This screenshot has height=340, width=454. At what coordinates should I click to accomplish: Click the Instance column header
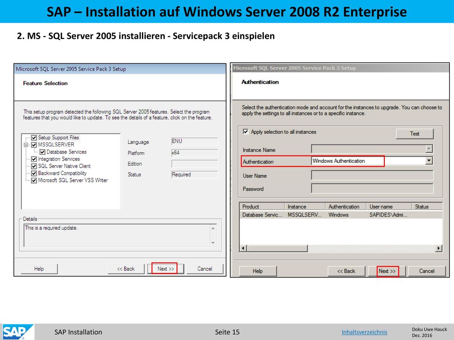click(x=305, y=206)
